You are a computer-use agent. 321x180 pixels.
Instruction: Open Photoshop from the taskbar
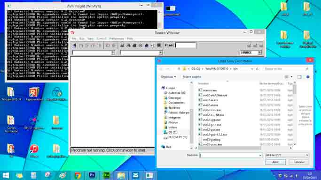click(92, 175)
